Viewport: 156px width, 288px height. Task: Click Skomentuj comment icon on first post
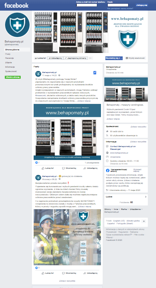coord(64,168)
